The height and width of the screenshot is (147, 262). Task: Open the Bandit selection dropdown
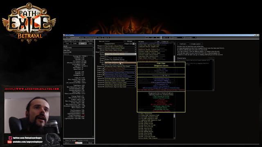coord(79,48)
